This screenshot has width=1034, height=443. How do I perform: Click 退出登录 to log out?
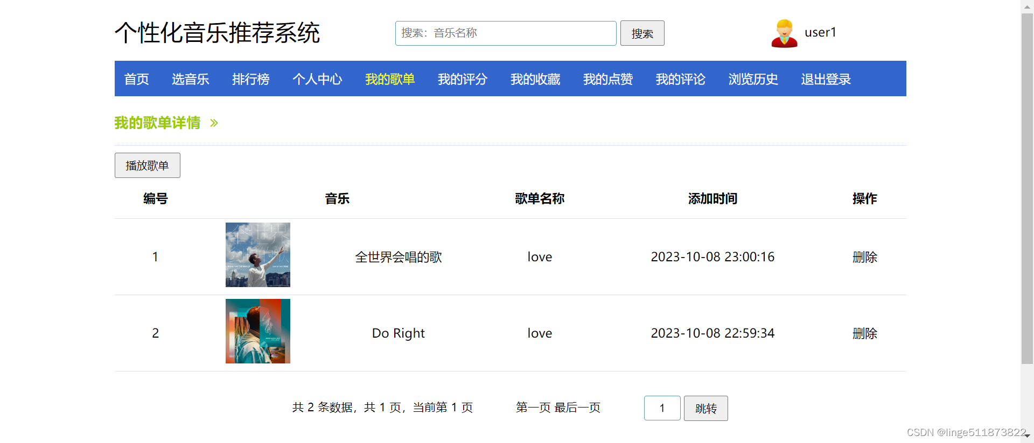coord(826,79)
